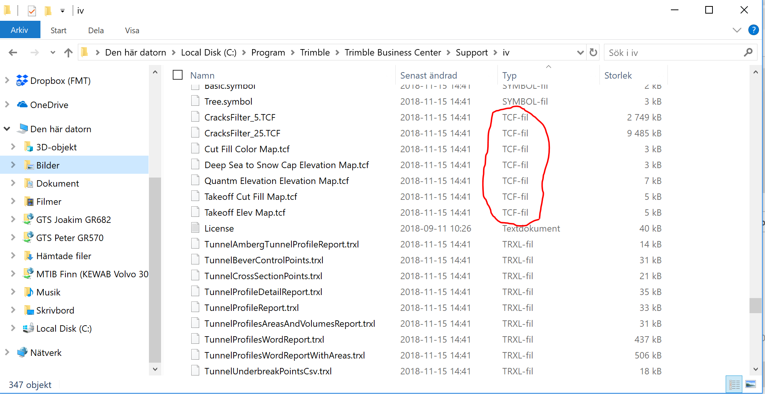Select the License text file icon
This screenshot has height=394, width=765.
coord(195,228)
